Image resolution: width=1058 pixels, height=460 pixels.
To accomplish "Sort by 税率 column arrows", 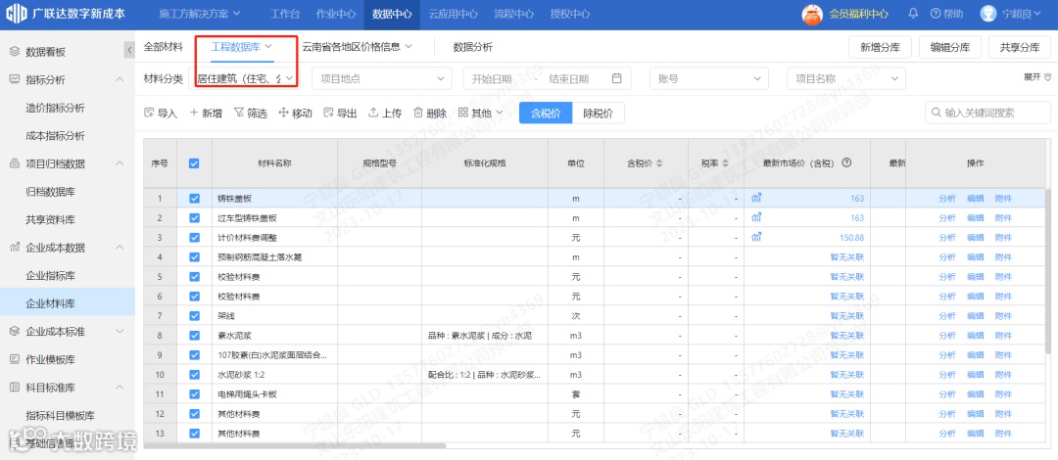I will coord(725,163).
